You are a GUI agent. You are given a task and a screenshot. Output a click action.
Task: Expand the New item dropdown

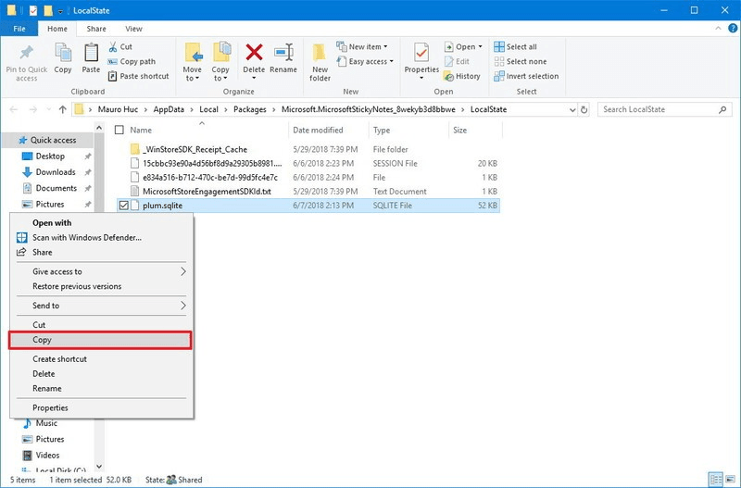coord(364,47)
